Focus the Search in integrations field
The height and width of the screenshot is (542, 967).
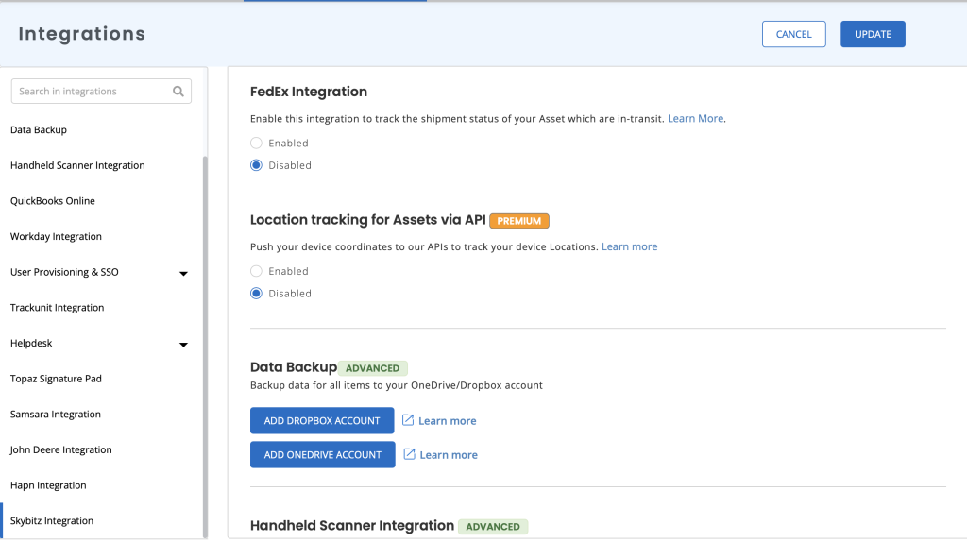point(93,92)
